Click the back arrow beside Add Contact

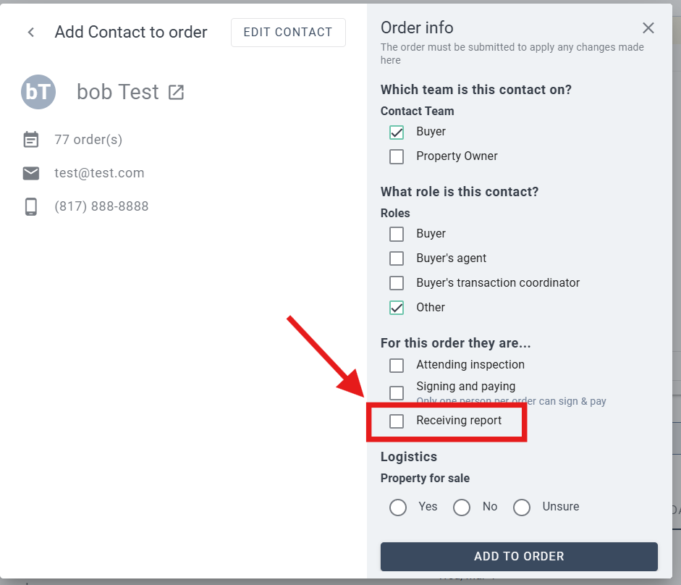pyautogui.click(x=31, y=33)
